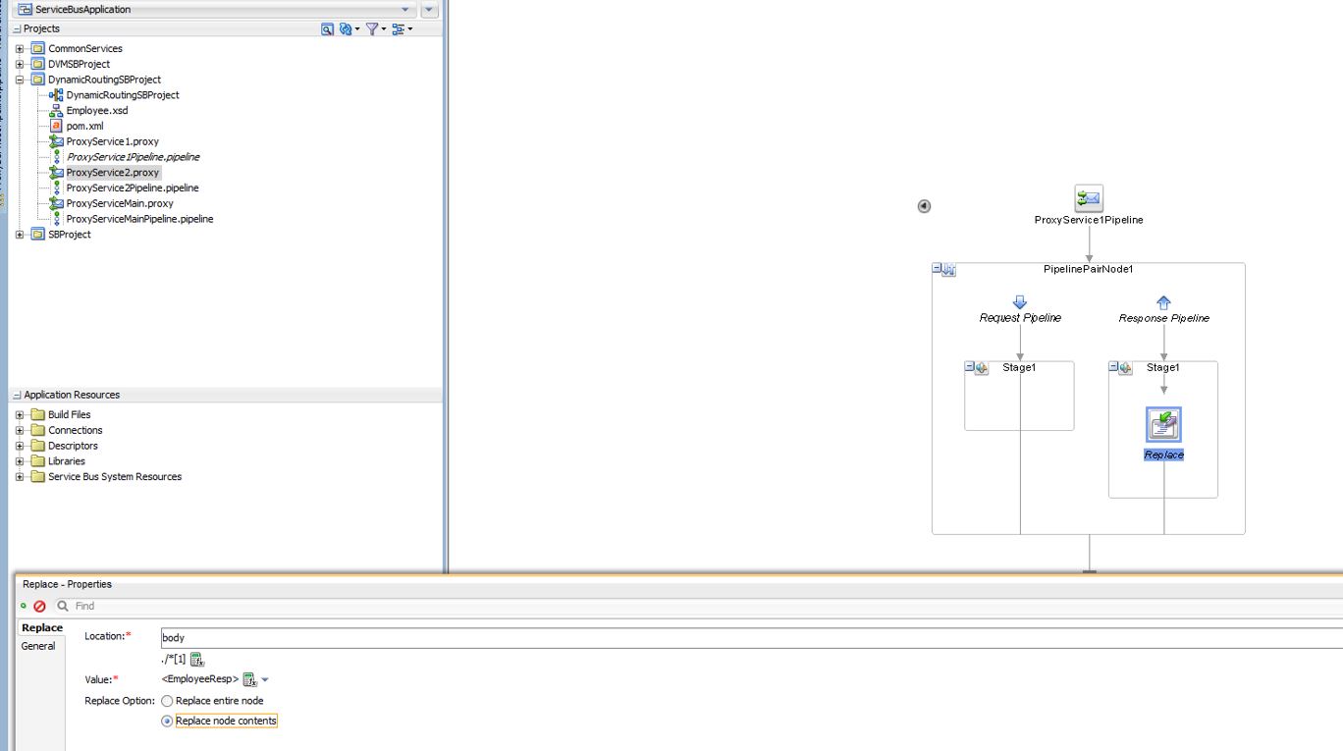This screenshot has height=751, width=1343.
Task: Select the Replace tab in the properties panel
Action: click(x=41, y=627)
